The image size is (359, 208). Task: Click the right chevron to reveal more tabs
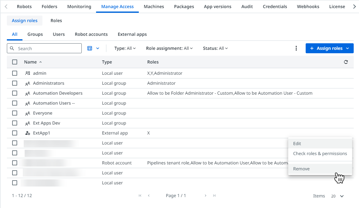(355, 6)
